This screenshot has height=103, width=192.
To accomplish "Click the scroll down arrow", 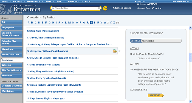I will pos(190,101).
